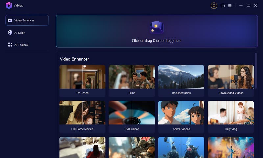The width and height of the screenshot is (263, 158).
Task: Minimize the VidHex window
Action: pyautogui.click(x=241, y=5)
